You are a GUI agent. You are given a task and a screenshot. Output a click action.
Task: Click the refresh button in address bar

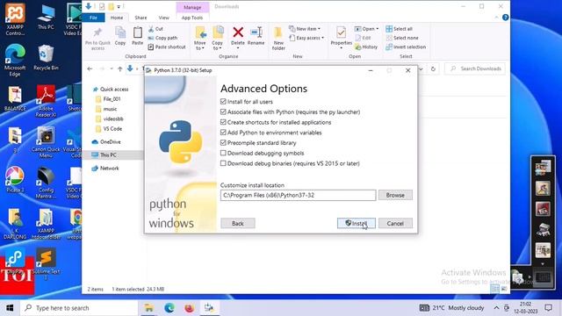tap(433, 68)
